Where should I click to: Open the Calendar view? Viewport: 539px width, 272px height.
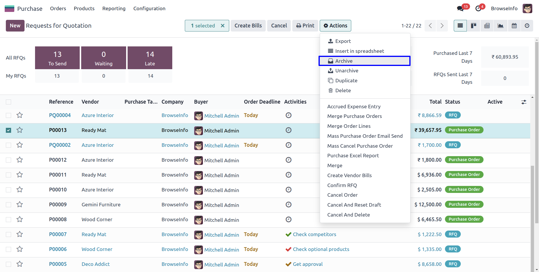(514, 26)
